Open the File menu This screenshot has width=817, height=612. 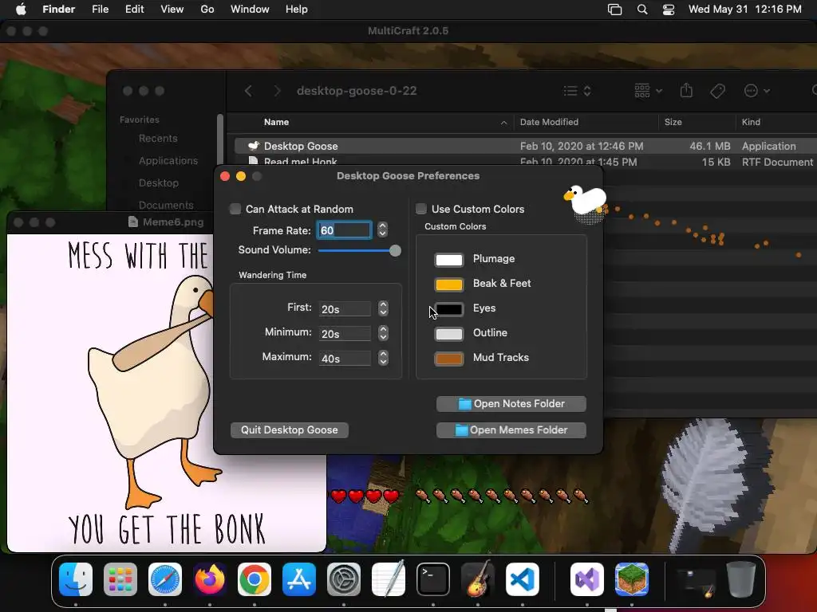tap(100, 10)
